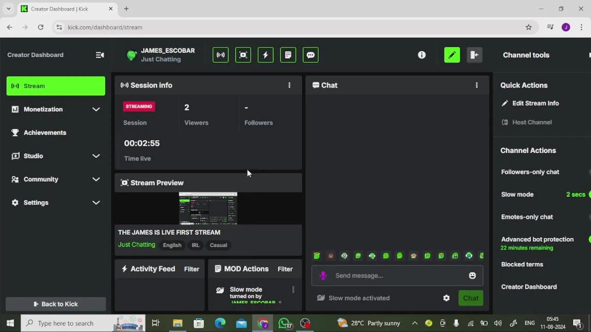Click the information icon in the header
The height and width of the screenshot is (332, 591).
422,55
